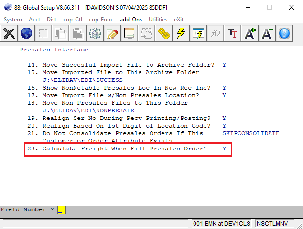The image size is (303, 229).
Task: Open the System menu
Action: pyautogui.click(x=13, y=20)
